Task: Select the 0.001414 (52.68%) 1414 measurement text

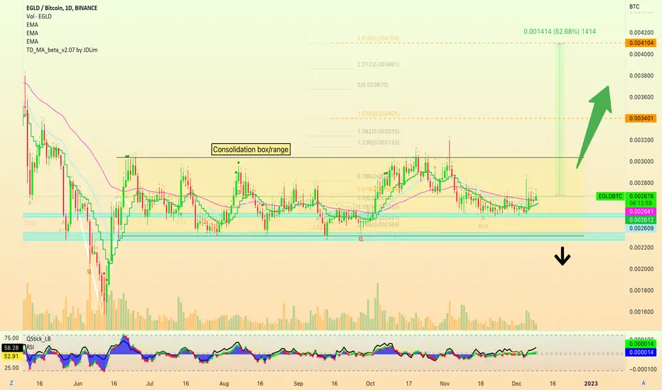Action: point(560,32)
